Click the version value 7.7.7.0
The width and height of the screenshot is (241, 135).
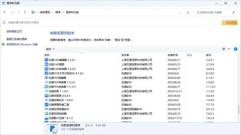[x=210, y=105]
